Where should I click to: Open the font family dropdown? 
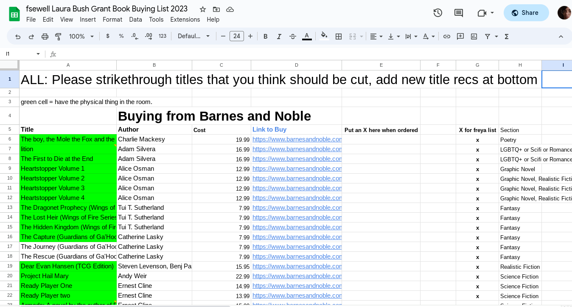(x=194, y=37)
